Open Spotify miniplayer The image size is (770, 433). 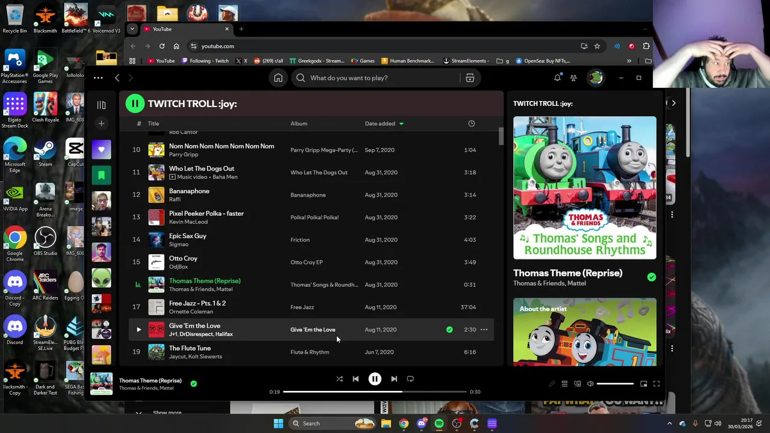point(644,384)
